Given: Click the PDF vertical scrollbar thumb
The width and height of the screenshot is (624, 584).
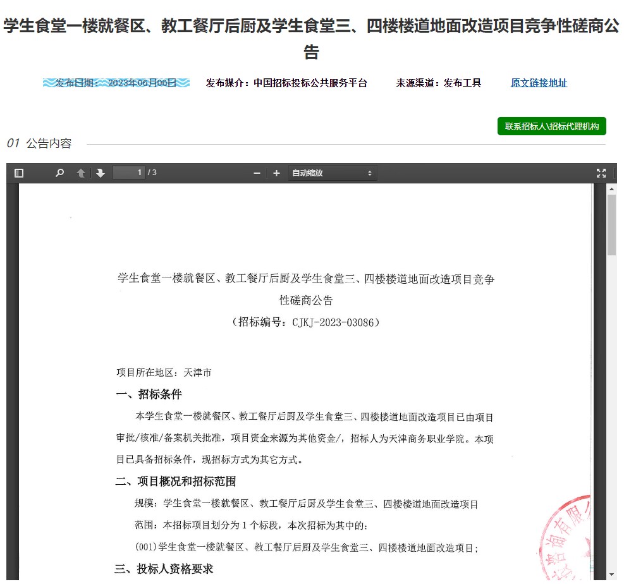Looking at the screenshot, I should tap(611, 225).
